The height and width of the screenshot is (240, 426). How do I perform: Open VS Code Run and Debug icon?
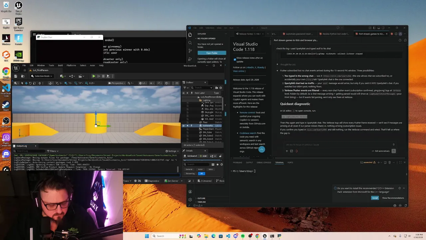(x=190, y=59)
